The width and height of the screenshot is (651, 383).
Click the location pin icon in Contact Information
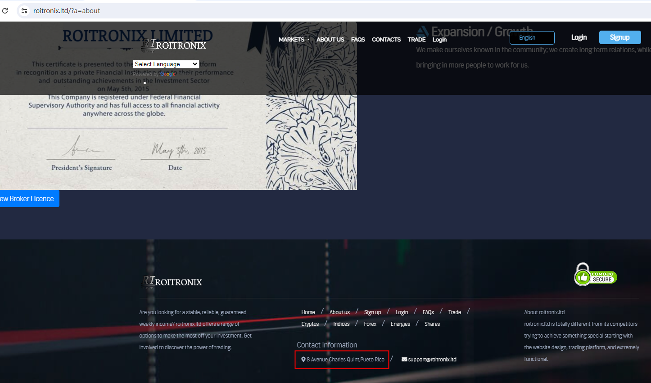303,360
